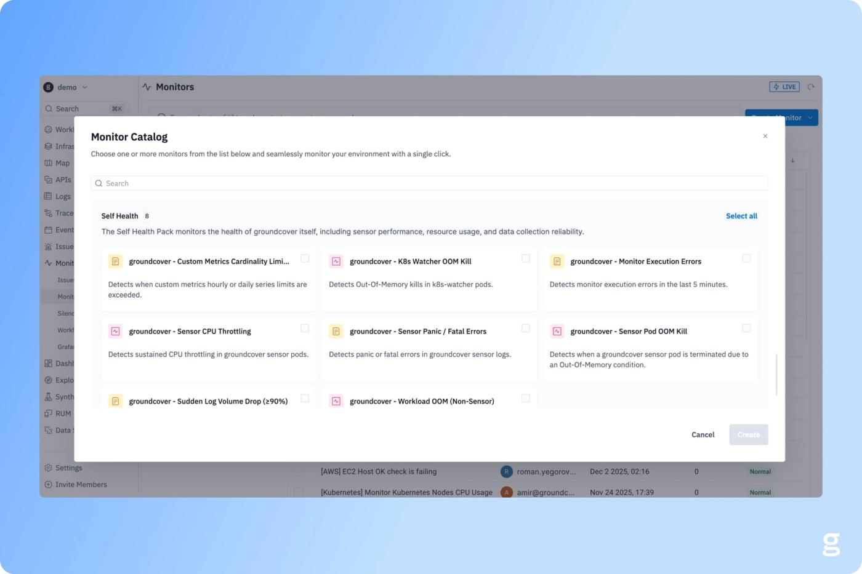The width and height of the screenshot is (862, 574).
Task: Click the sidebar Search box
Action: [85, 109]
